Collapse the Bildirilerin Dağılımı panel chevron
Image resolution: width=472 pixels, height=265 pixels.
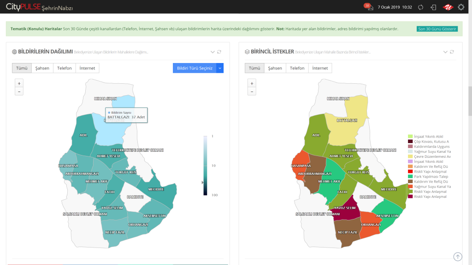pyautogui.click(x=212, y=52)
